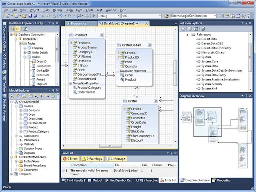Open the Find Results 1 tab
This screenshot has height=192, width=256.
point(74,180)
